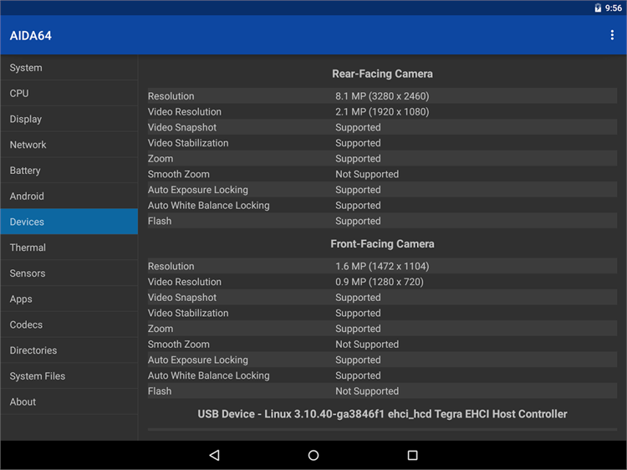Show the Sensors section
This screenshot has height=470, width=627.
tap(69, 273)
